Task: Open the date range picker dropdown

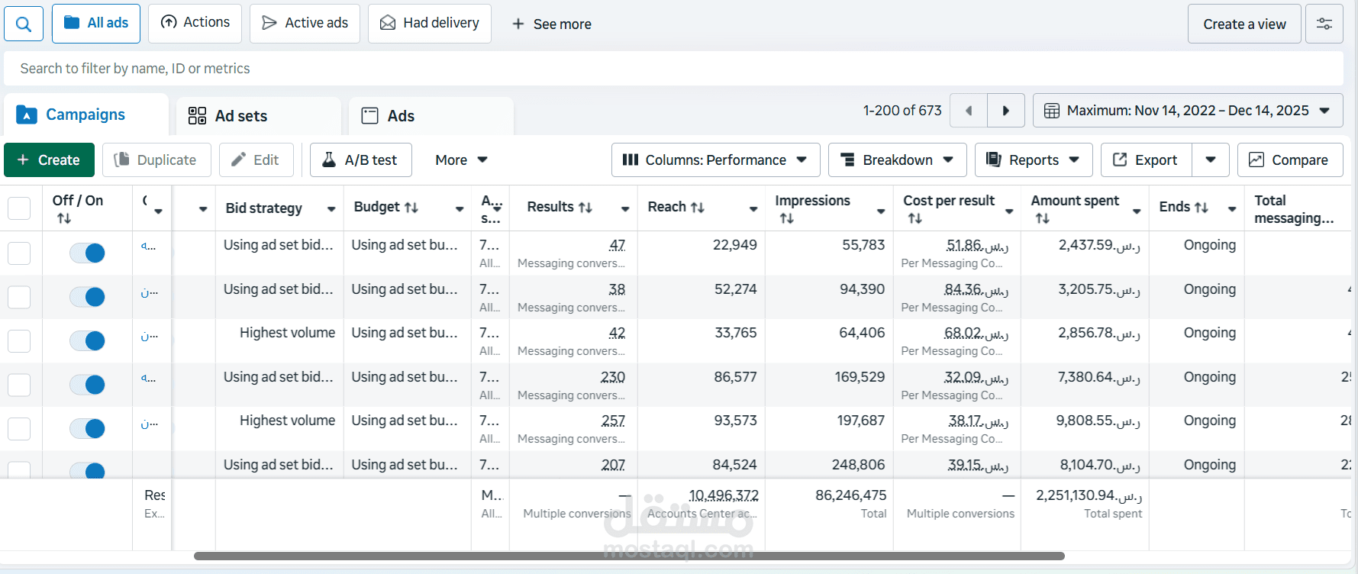Action: tap(1187, 111)
